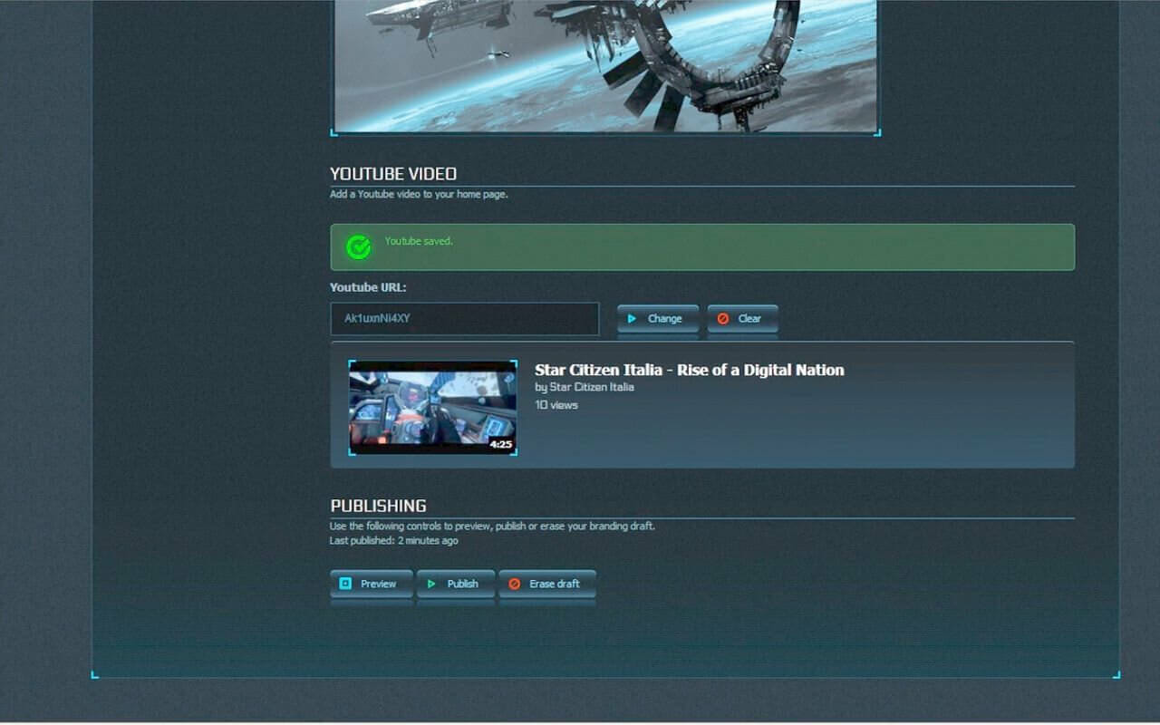Viewport: 1160px width, 725px height.
Task: Click the "Last published: 2 minutes ago" text
Action: [x=393, y=541]
